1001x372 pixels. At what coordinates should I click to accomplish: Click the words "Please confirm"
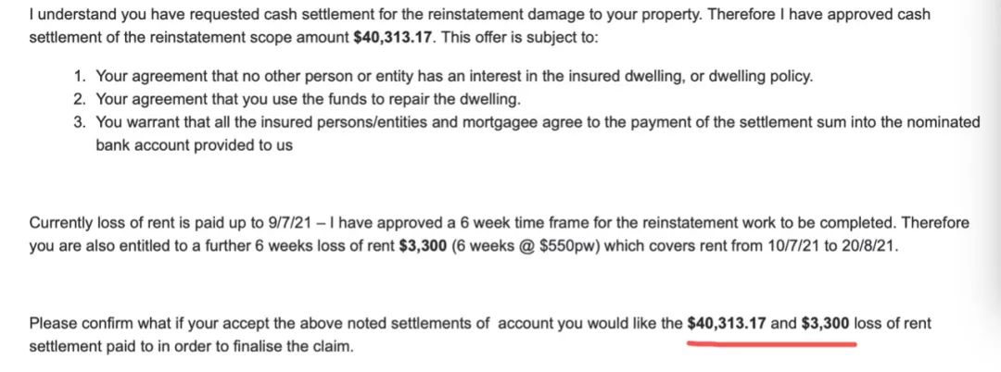pos(78,323)
